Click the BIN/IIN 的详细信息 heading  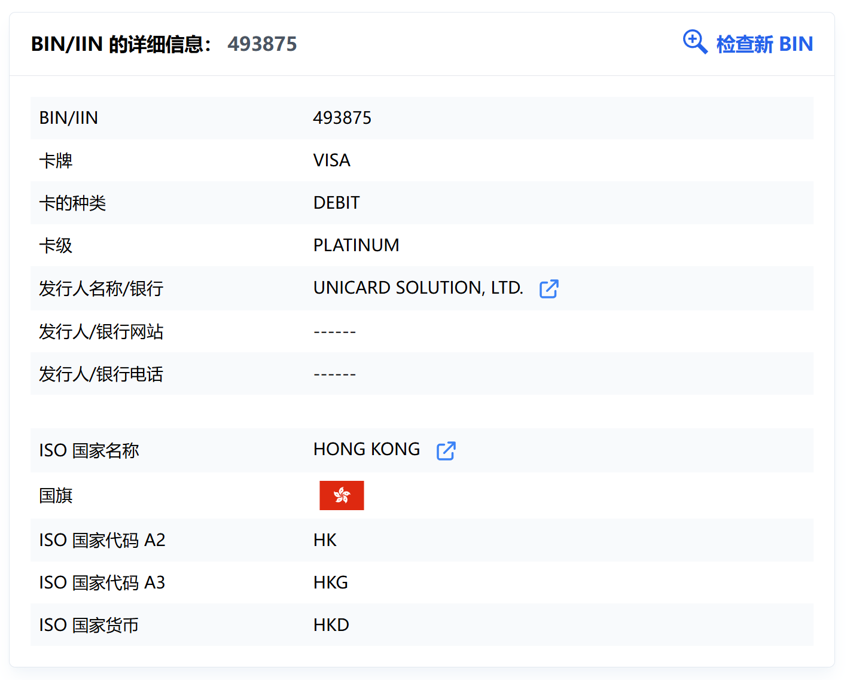(121, 44)
